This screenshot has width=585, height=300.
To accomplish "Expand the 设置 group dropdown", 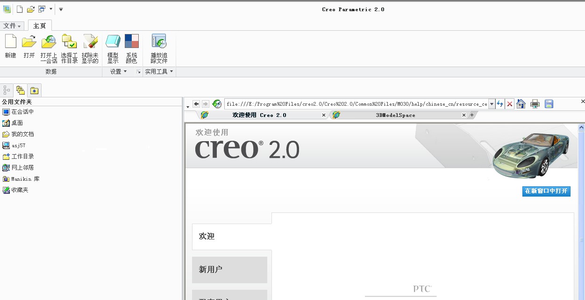I will (x=119, y=72).
